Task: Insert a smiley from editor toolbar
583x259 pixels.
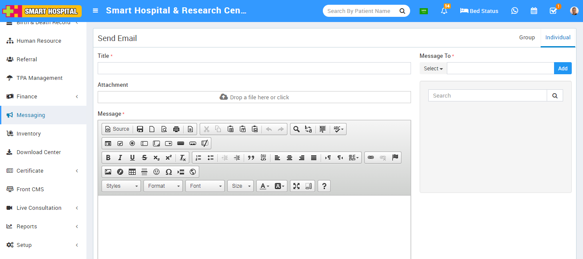Action: 156,172
